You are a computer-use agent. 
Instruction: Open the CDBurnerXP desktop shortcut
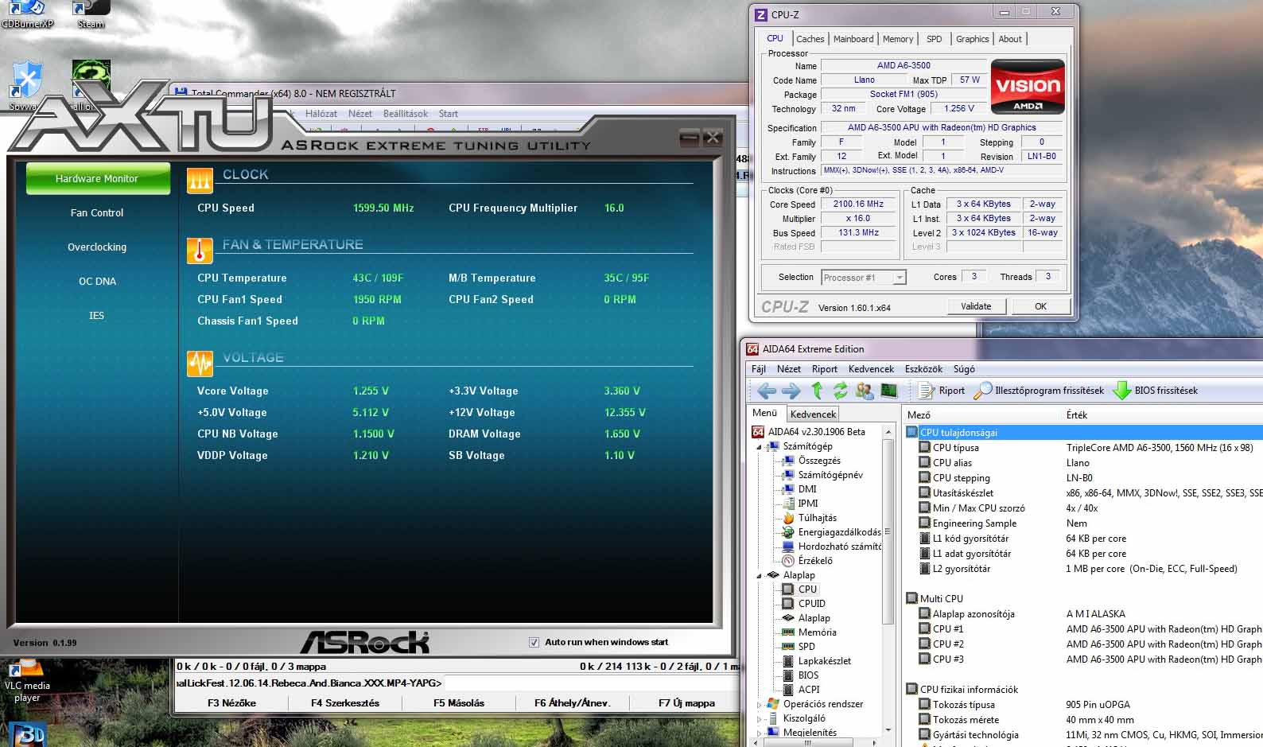click(27, 14)
